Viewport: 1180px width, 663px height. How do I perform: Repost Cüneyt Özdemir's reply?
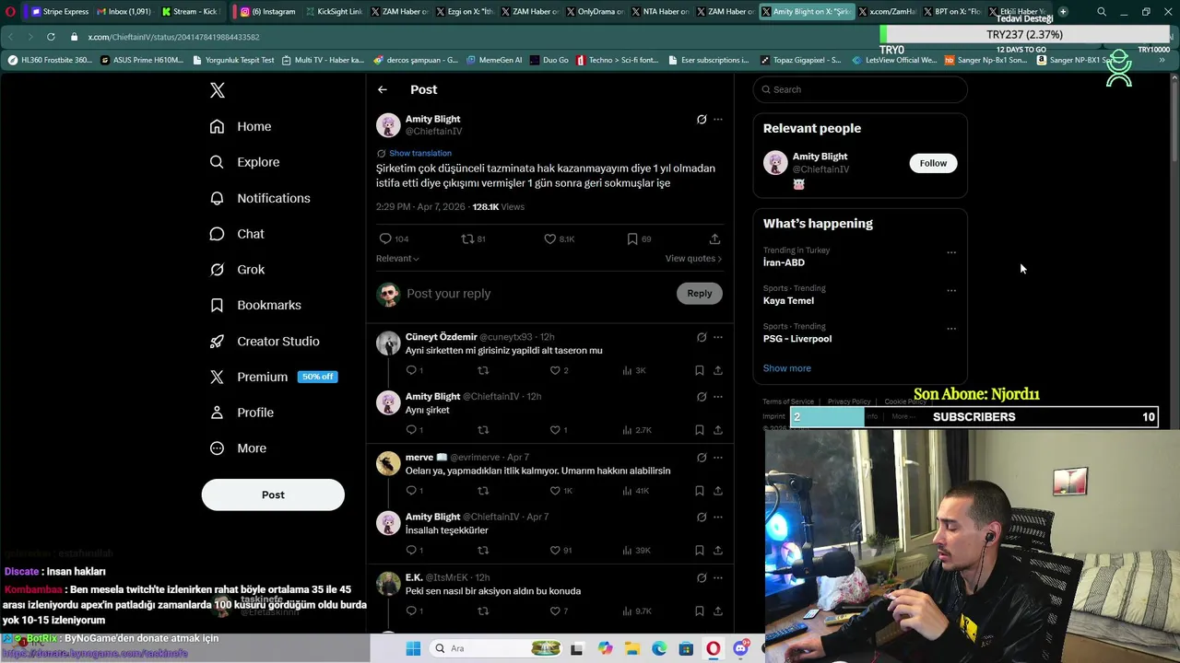click(483, 370)
